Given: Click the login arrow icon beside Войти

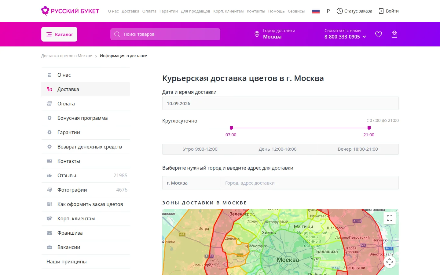Looking at the screenshot, I should 381,11.
